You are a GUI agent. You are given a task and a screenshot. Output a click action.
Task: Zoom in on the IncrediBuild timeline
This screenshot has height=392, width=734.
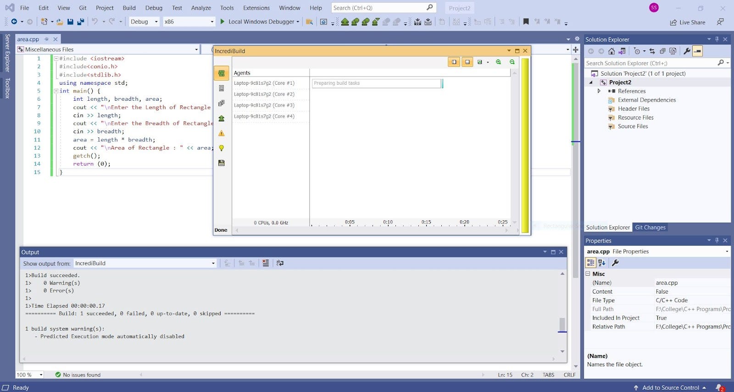498,62
